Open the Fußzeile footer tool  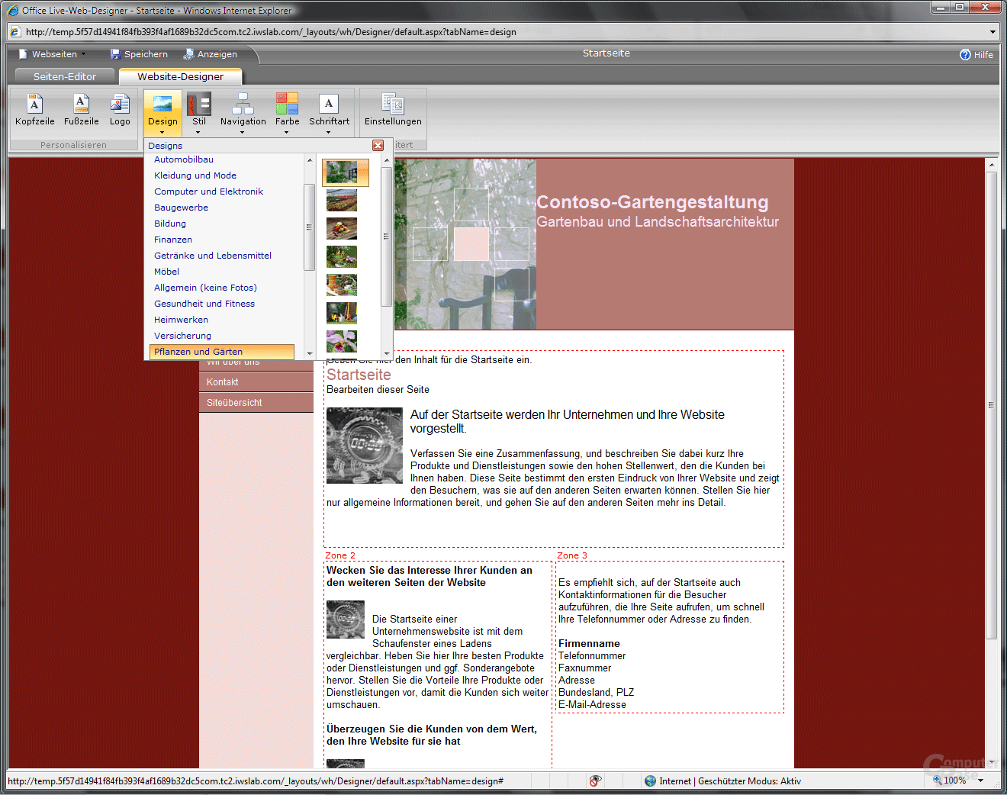click(x=81, y=110)
